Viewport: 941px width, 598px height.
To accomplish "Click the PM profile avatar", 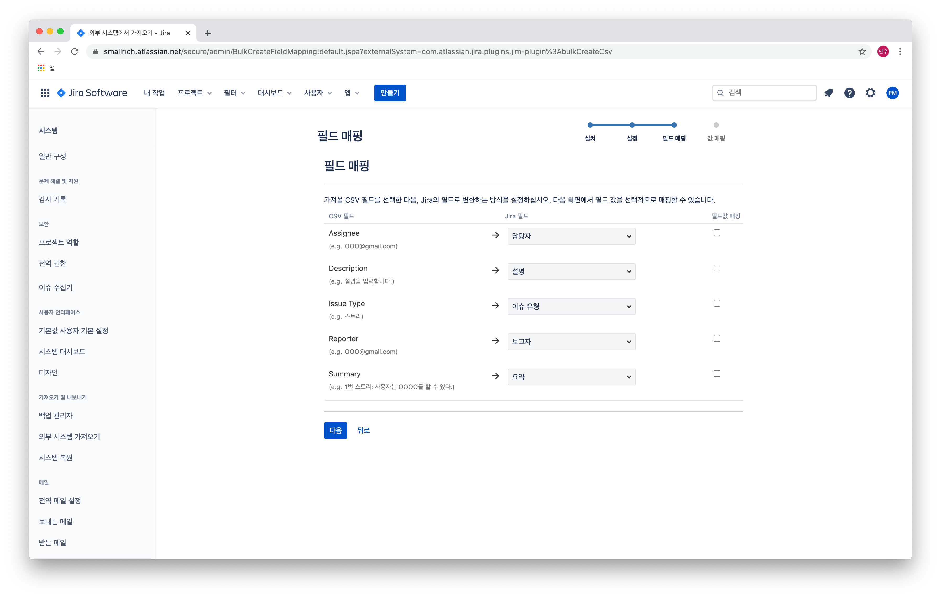I will pos(892,93).
